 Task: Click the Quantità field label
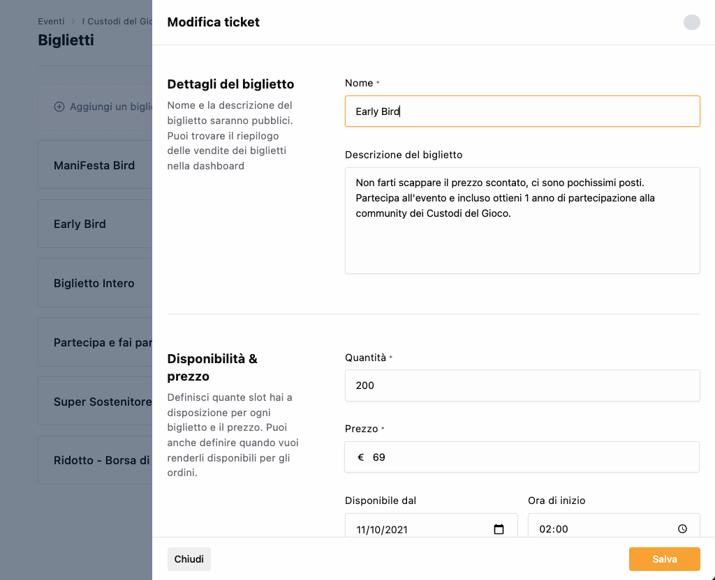point(365,358)
